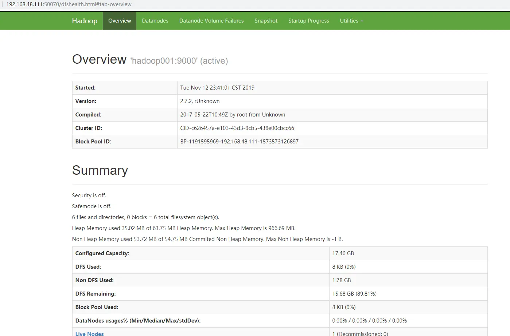Open the Snapshot tab

point(266,21)
